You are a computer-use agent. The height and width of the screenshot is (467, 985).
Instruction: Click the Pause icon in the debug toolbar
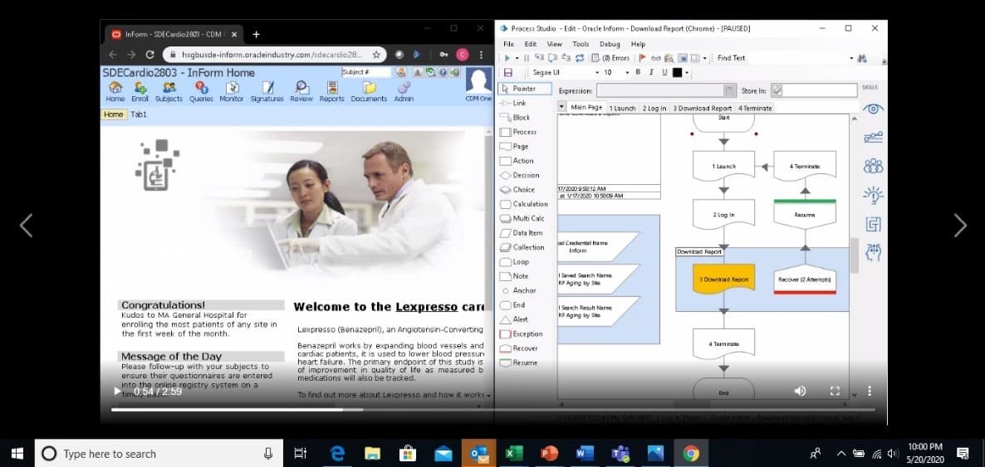[x=527, y=58]
